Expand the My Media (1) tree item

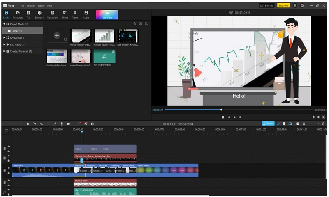click(4, 38)
